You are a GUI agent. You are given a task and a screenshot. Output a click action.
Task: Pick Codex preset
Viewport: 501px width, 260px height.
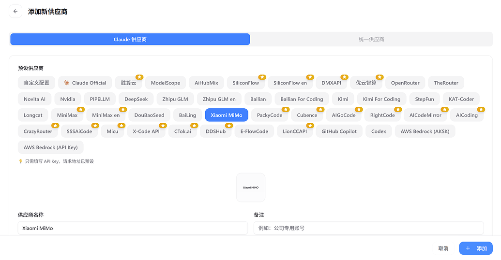(379, 131)
